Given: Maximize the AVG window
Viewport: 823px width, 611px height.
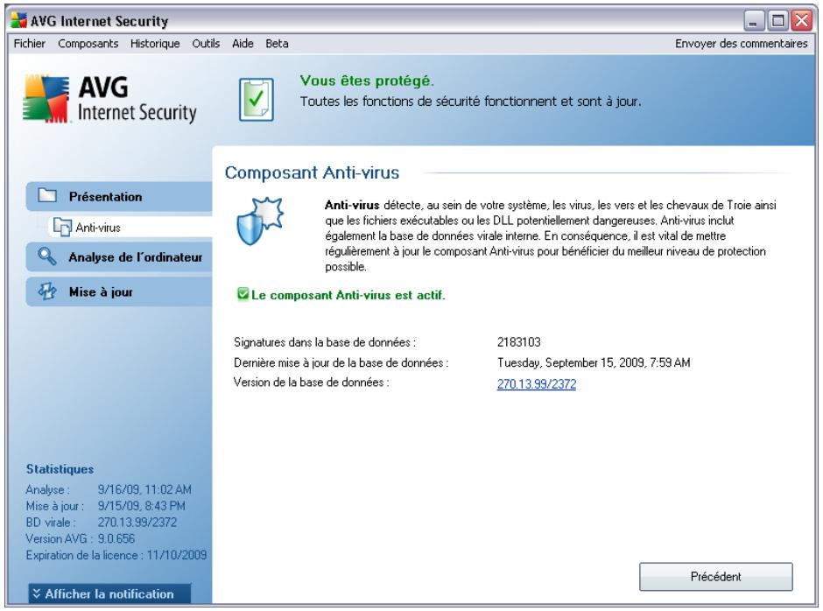Looking at the screenshot, I should 777,21.
